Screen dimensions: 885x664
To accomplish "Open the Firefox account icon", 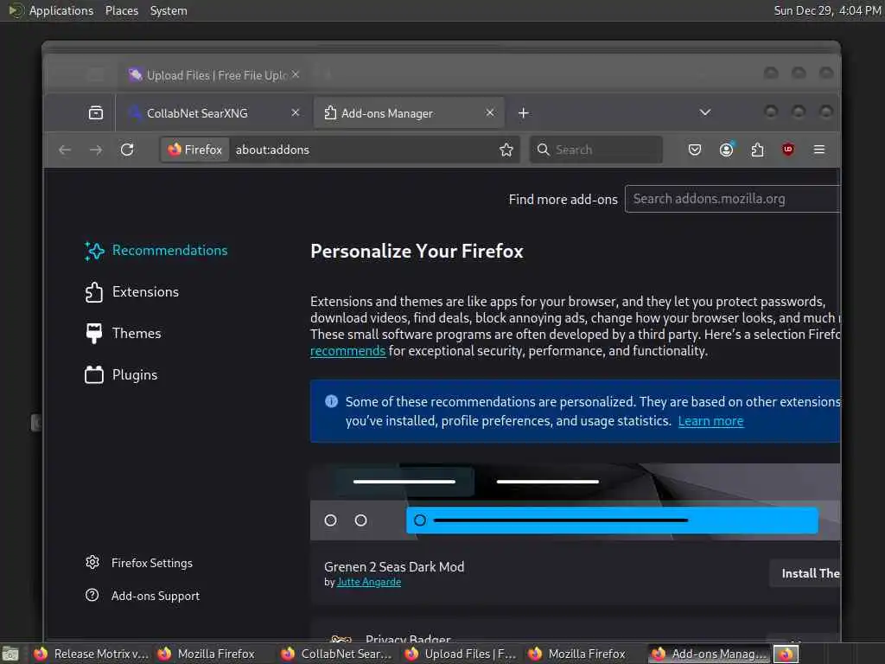I will tap(726, 150).
